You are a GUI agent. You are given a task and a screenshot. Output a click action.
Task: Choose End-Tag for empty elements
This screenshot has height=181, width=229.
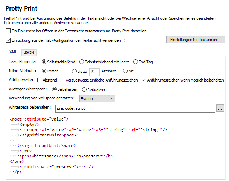pyautogui.click(x=135, y=62)
